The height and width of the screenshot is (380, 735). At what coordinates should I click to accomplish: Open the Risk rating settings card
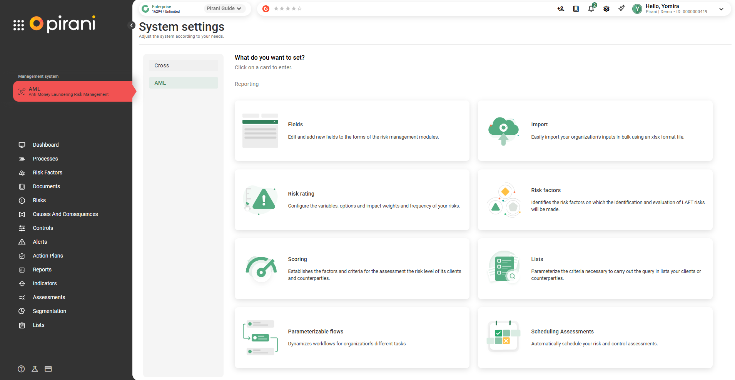[352, 200]
